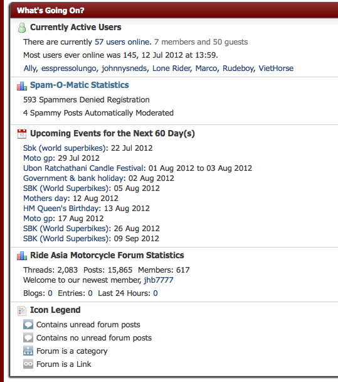
Task: Click the Spam-O-Matic bar chart icon
Action: pos(22,85)
